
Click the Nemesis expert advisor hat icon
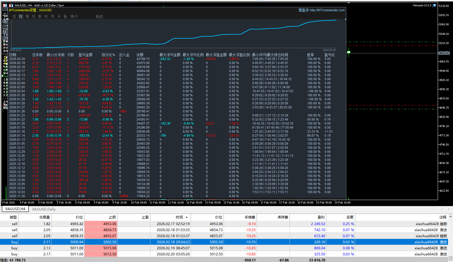click(x=434, y=5)
